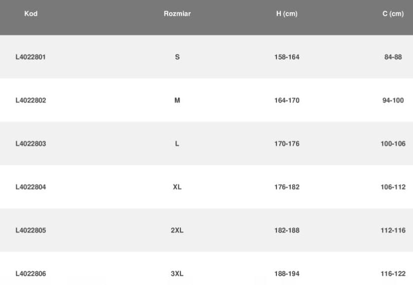Click the Rozmiar column header

tap(177, 14)
